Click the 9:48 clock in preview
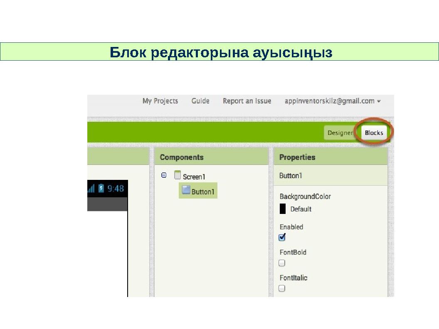439x329 pixels. [x=116, y=189]
